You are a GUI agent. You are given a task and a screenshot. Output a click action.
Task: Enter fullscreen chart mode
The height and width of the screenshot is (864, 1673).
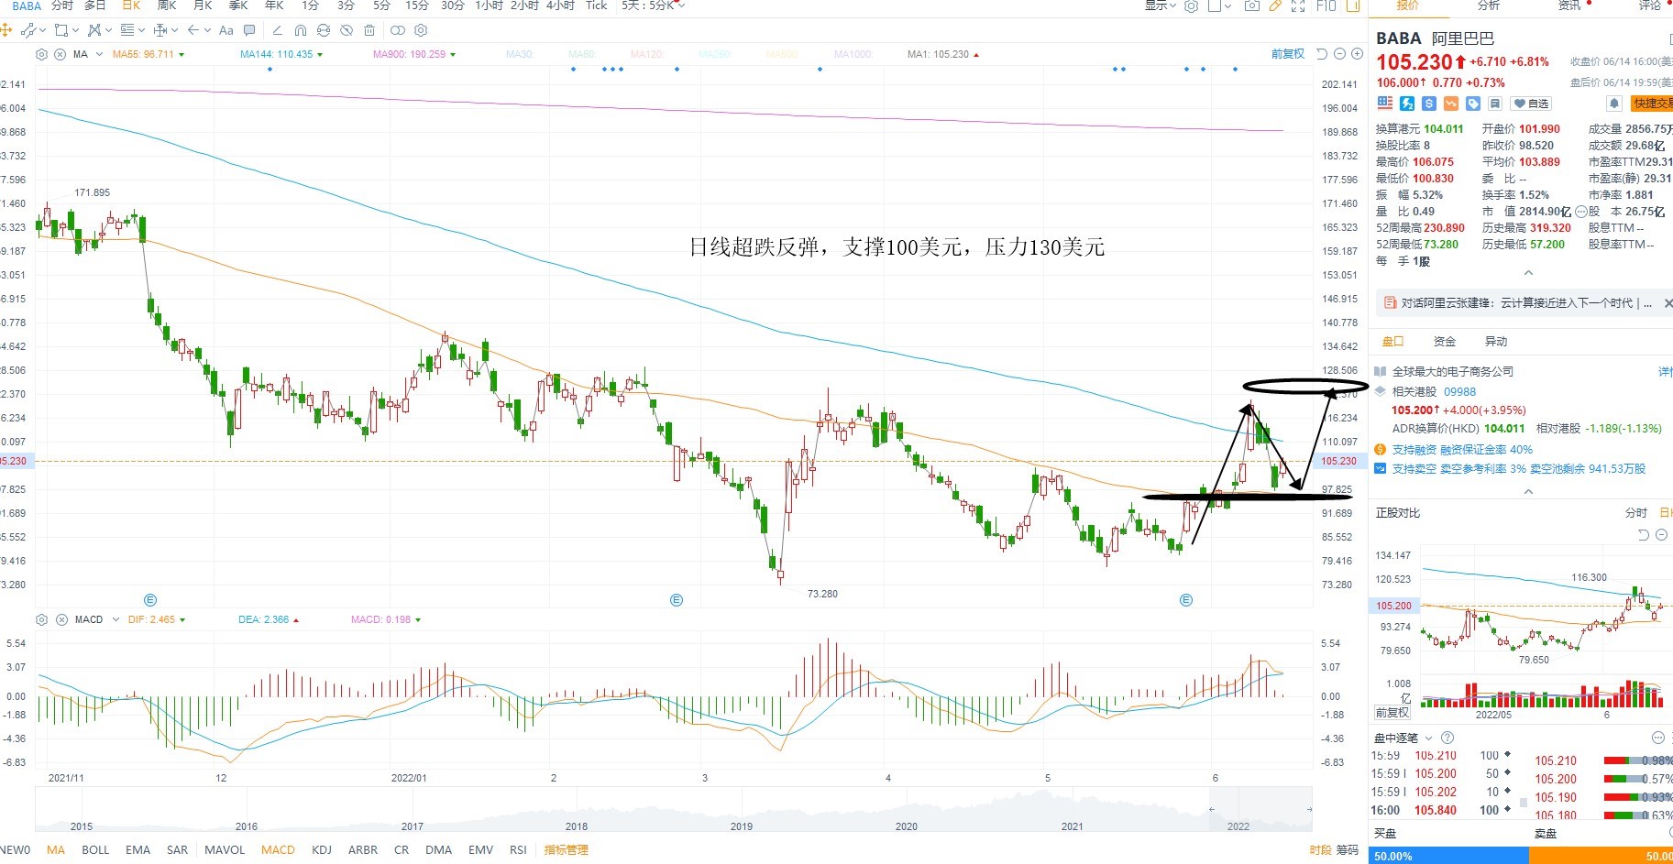(1298, 5)
